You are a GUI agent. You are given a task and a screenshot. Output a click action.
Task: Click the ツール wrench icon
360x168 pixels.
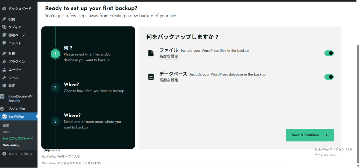click(x=4, y=78)
